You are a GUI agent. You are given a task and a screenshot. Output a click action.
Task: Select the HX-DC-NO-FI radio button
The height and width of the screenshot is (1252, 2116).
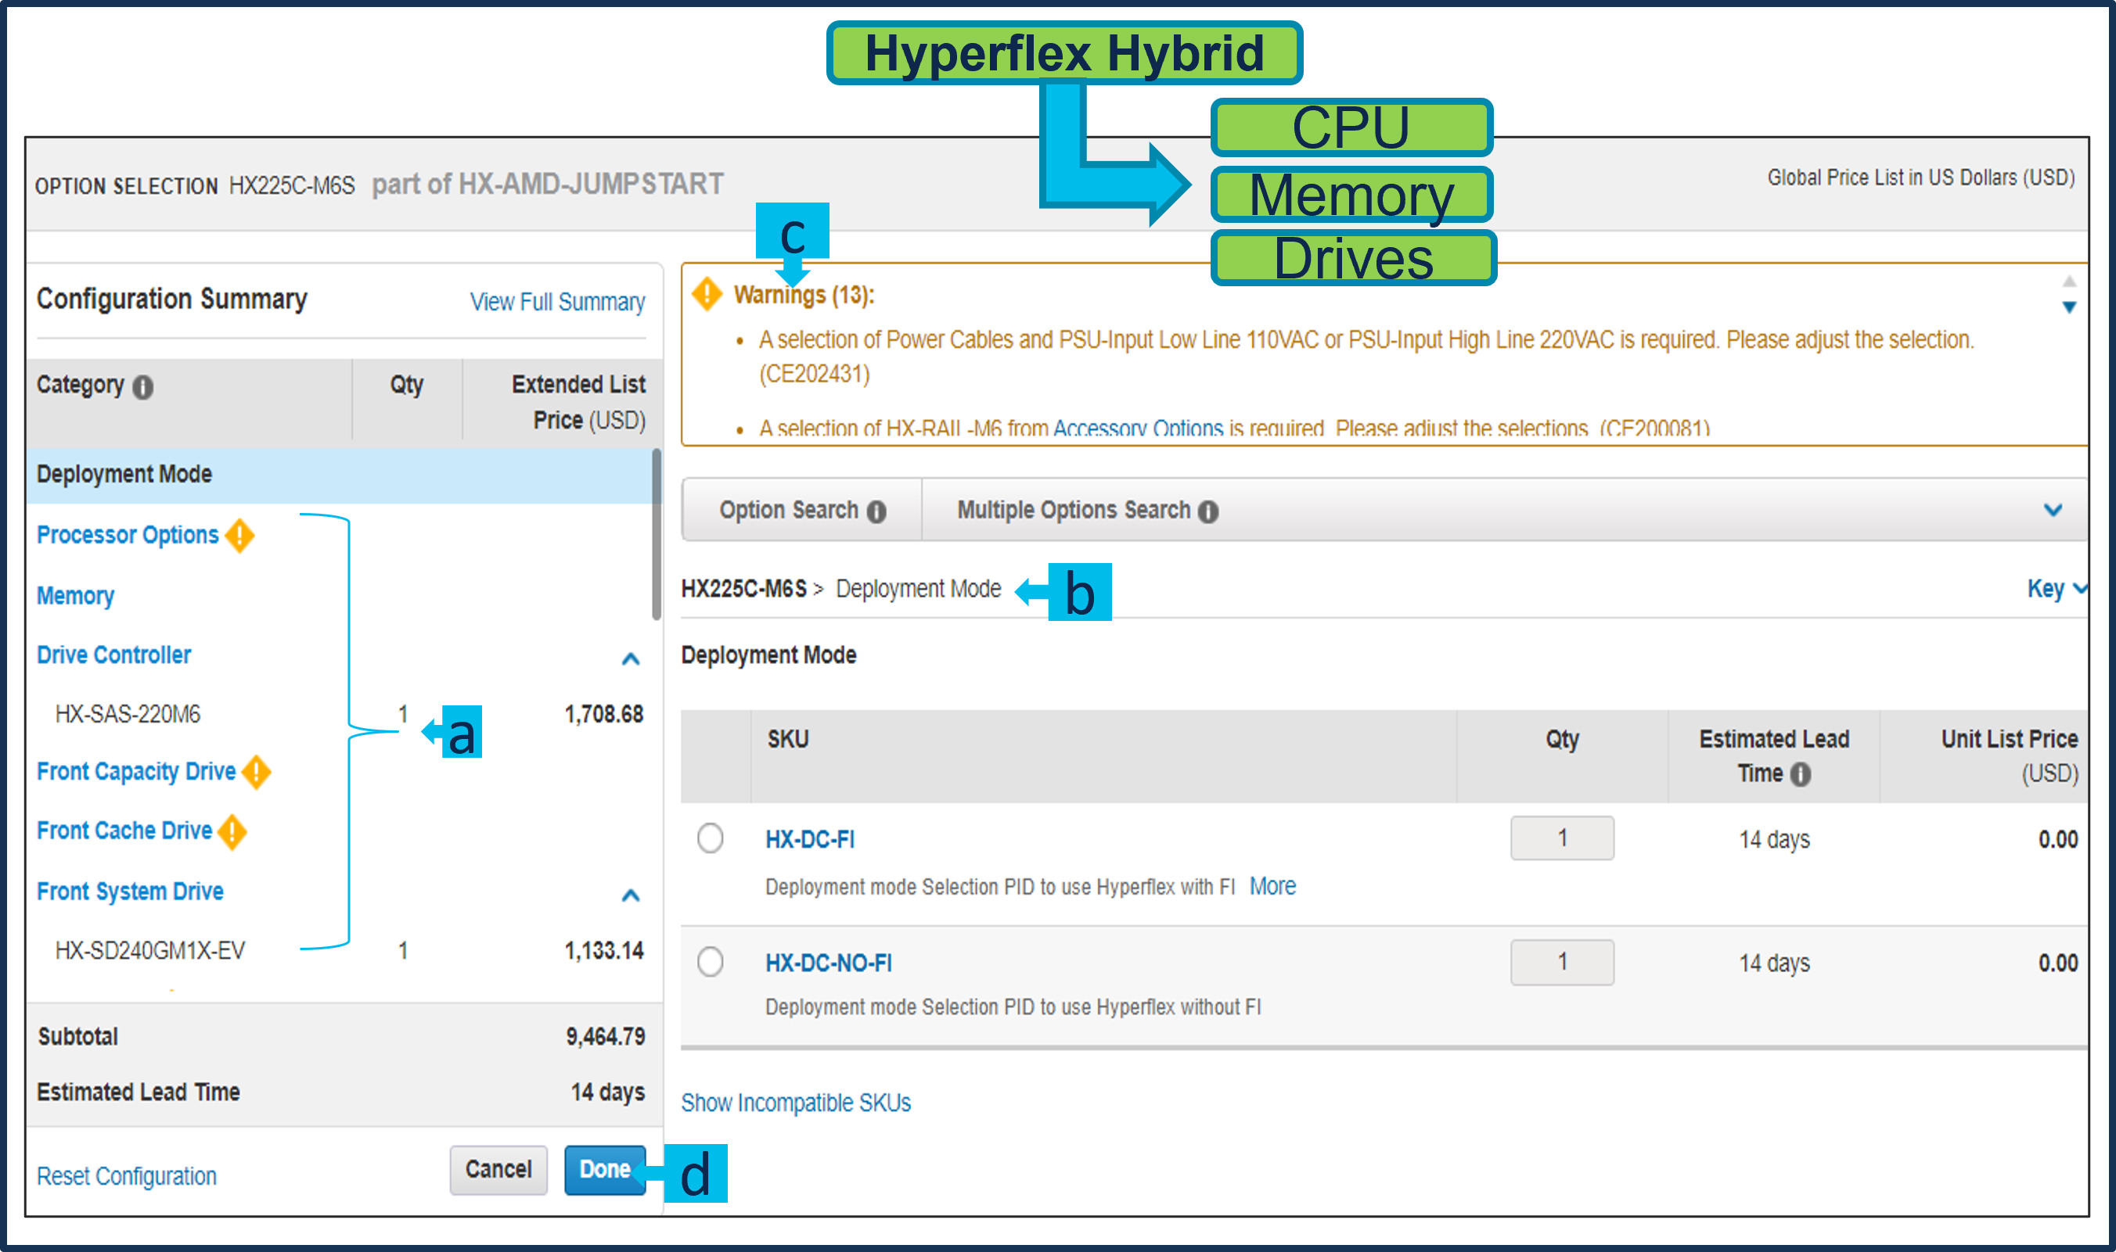(x=710, y=961)
